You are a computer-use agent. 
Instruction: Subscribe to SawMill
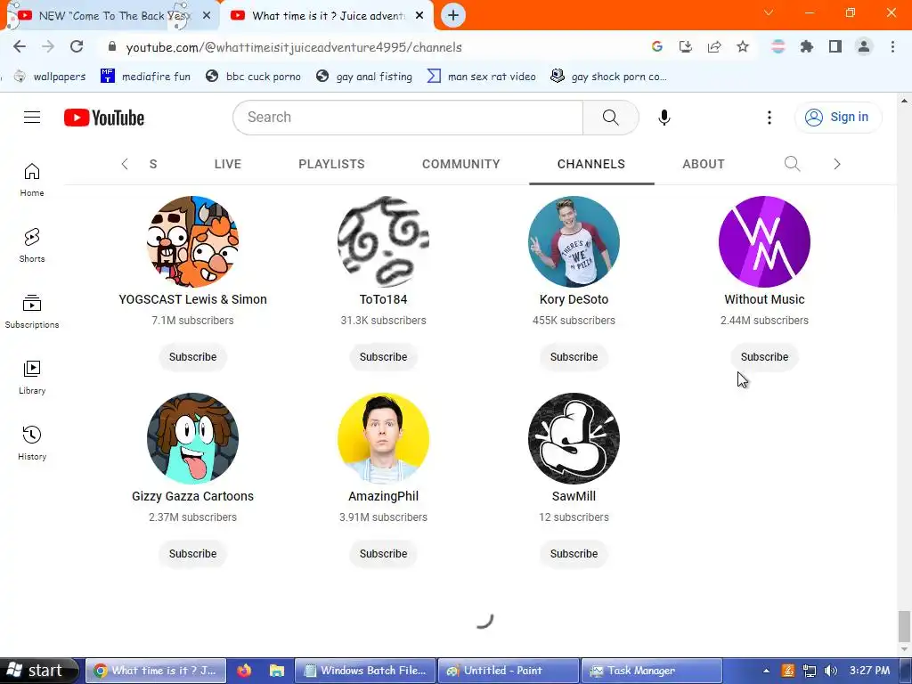[x=574, y=553]
